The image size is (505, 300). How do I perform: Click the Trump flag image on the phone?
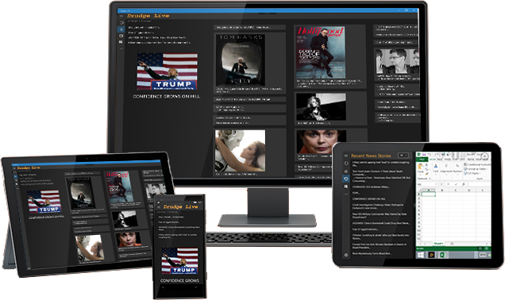click(179, 261)
